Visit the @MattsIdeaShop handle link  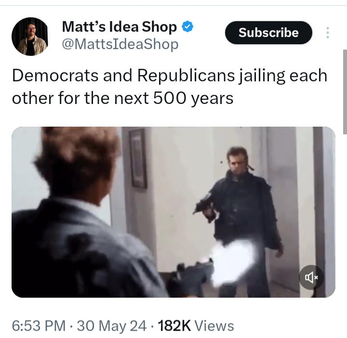120,44
